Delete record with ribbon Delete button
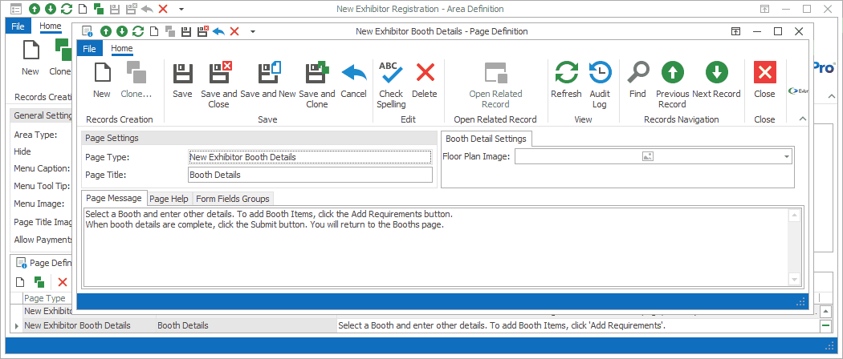843x359 pixels. click(425, 80)
